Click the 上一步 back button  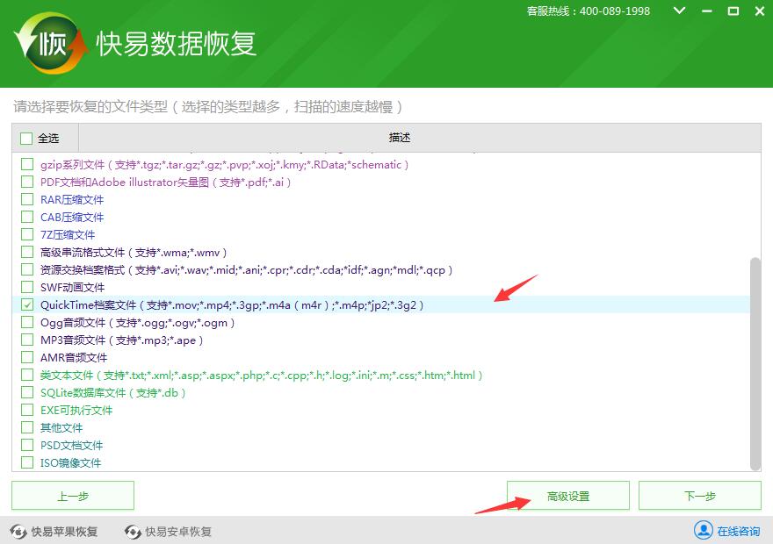73,496
